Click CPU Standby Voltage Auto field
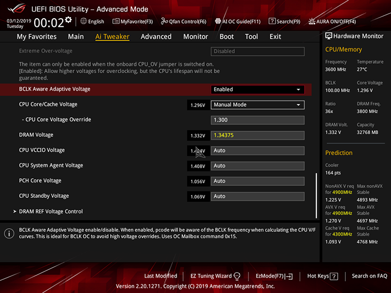Viewport: 391px width, 293px height. [257, 196]
